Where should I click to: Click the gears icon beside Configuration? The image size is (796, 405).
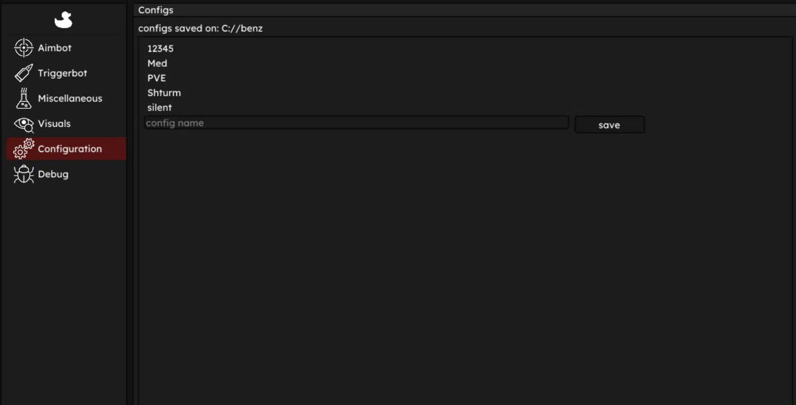(x=24, y=149)
